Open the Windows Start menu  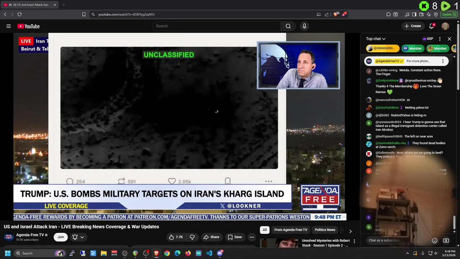point(8,253)
